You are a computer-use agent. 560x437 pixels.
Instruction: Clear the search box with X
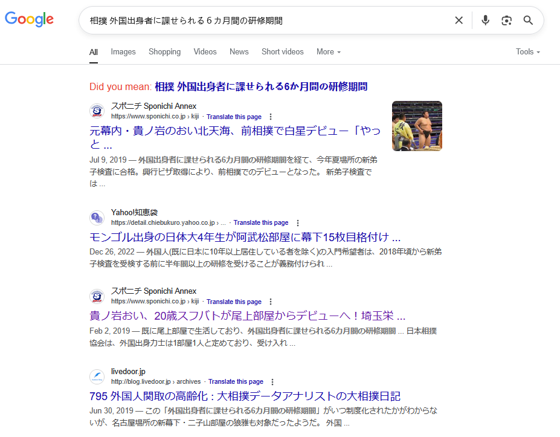tap(459, 21)
